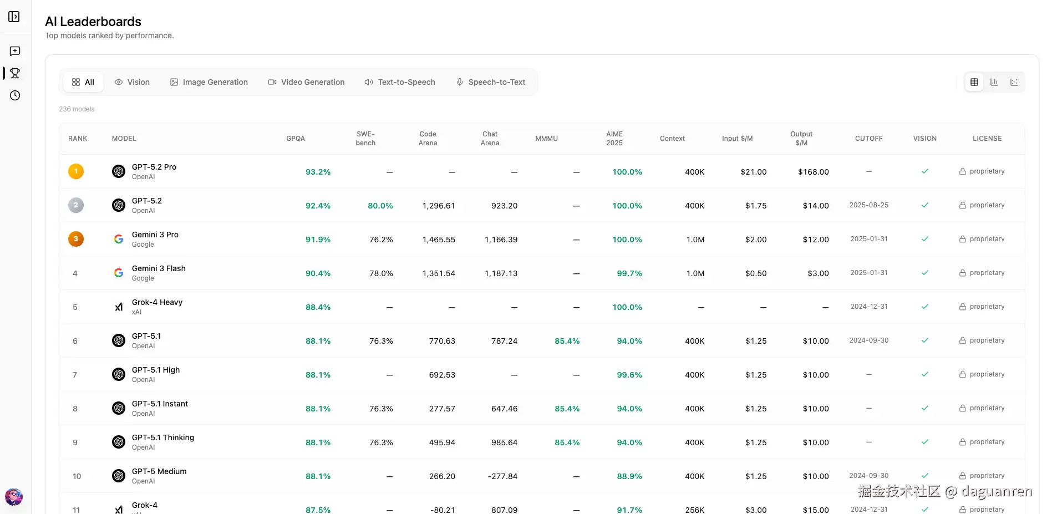This screenshot has width=1047, height=514.
Task: Open the Vision tab
Action: pos(132,82)
